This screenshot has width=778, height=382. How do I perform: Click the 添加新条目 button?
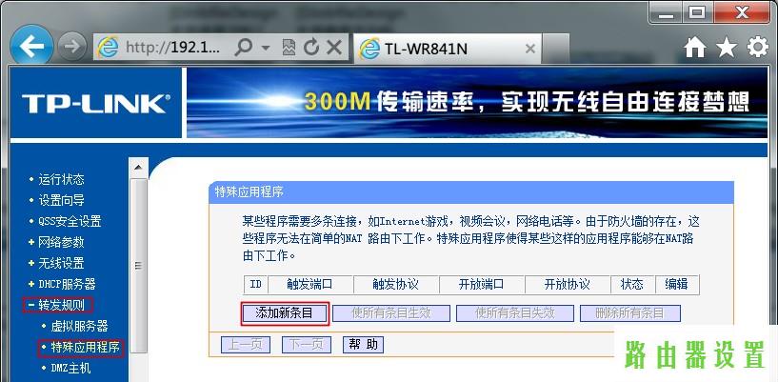[x=285, y=313]
